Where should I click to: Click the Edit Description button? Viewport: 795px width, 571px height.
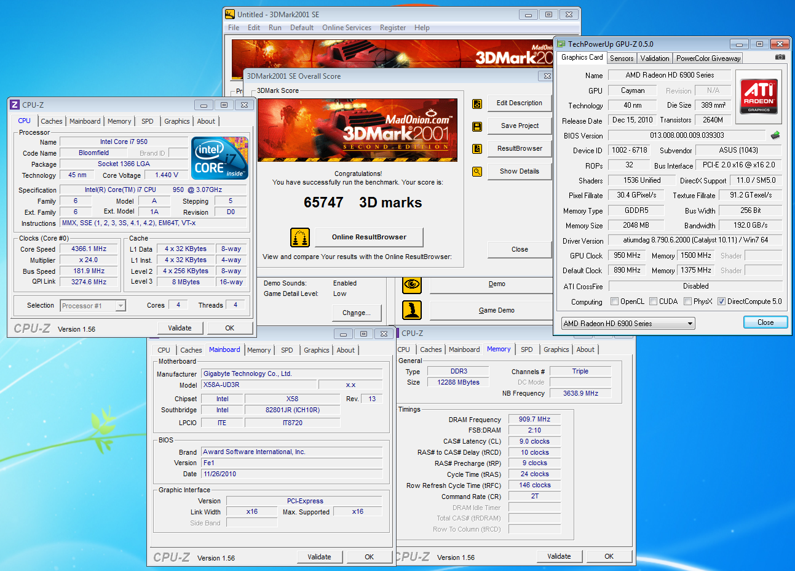coord(520,103)
